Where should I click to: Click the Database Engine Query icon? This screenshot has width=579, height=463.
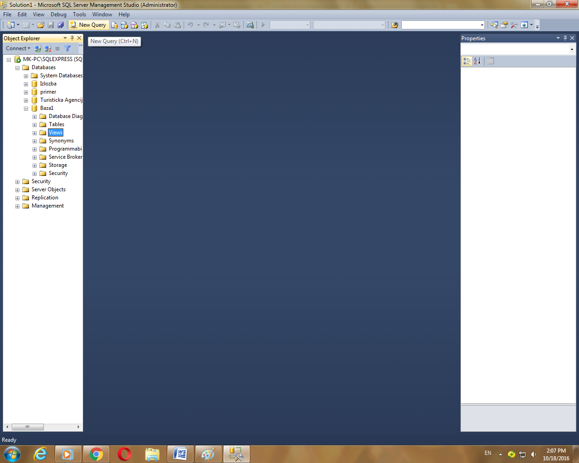[x=114, y=25]
